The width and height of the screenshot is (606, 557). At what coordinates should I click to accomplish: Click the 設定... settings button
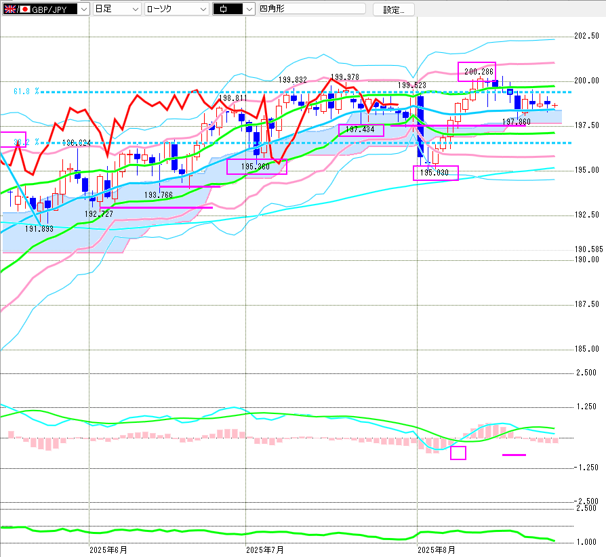[393, 9]
